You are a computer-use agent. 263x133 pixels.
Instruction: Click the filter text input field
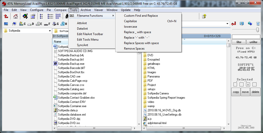246,37
